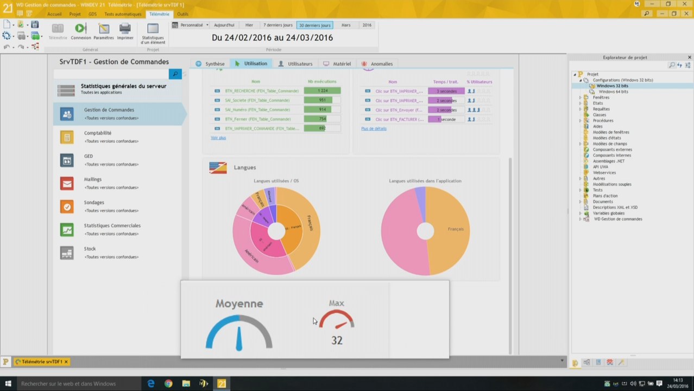Click the vertical scrollbar of Utilisation panel
Viewport: 694px width, 391px height.
pos(510,255)
